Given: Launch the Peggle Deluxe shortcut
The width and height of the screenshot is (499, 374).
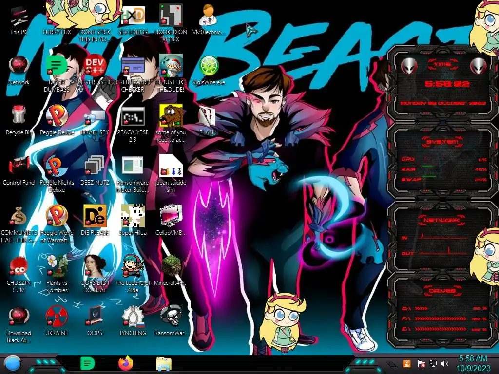Looking at the screenshot, I should (x=57, y=121).
